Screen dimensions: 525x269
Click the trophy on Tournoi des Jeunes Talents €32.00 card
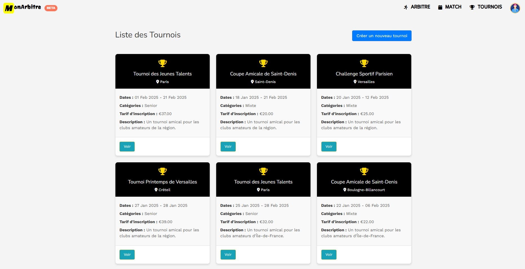263,171
